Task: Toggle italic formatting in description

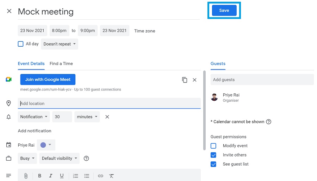Action: coord(50,176)
